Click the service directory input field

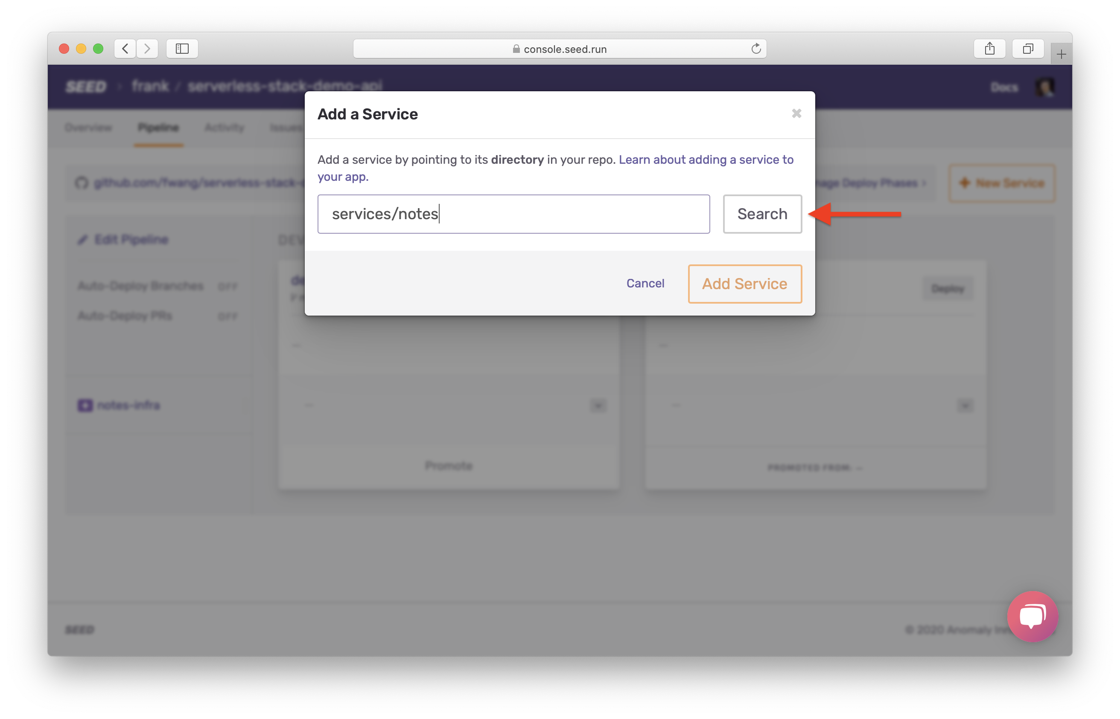(x=513, y=214)
